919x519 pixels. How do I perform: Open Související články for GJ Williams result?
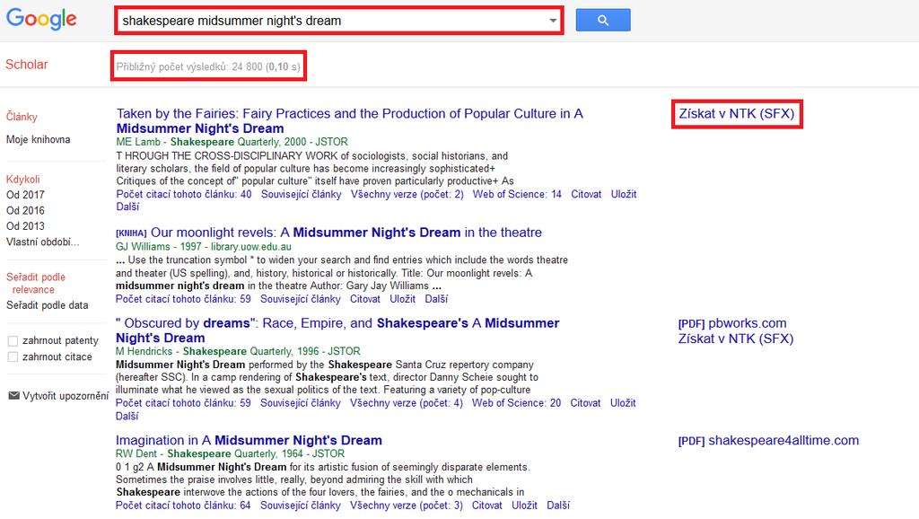[x=300, y=298]
